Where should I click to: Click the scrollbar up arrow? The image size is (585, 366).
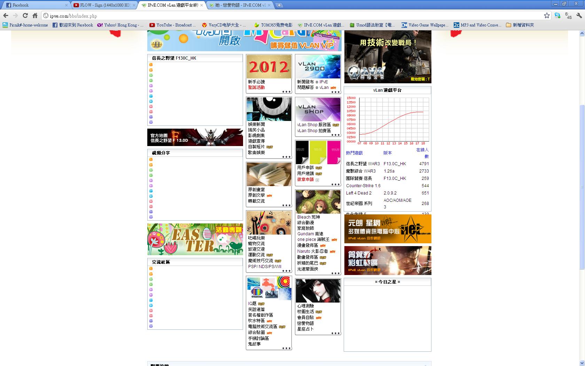coord(582,33)
